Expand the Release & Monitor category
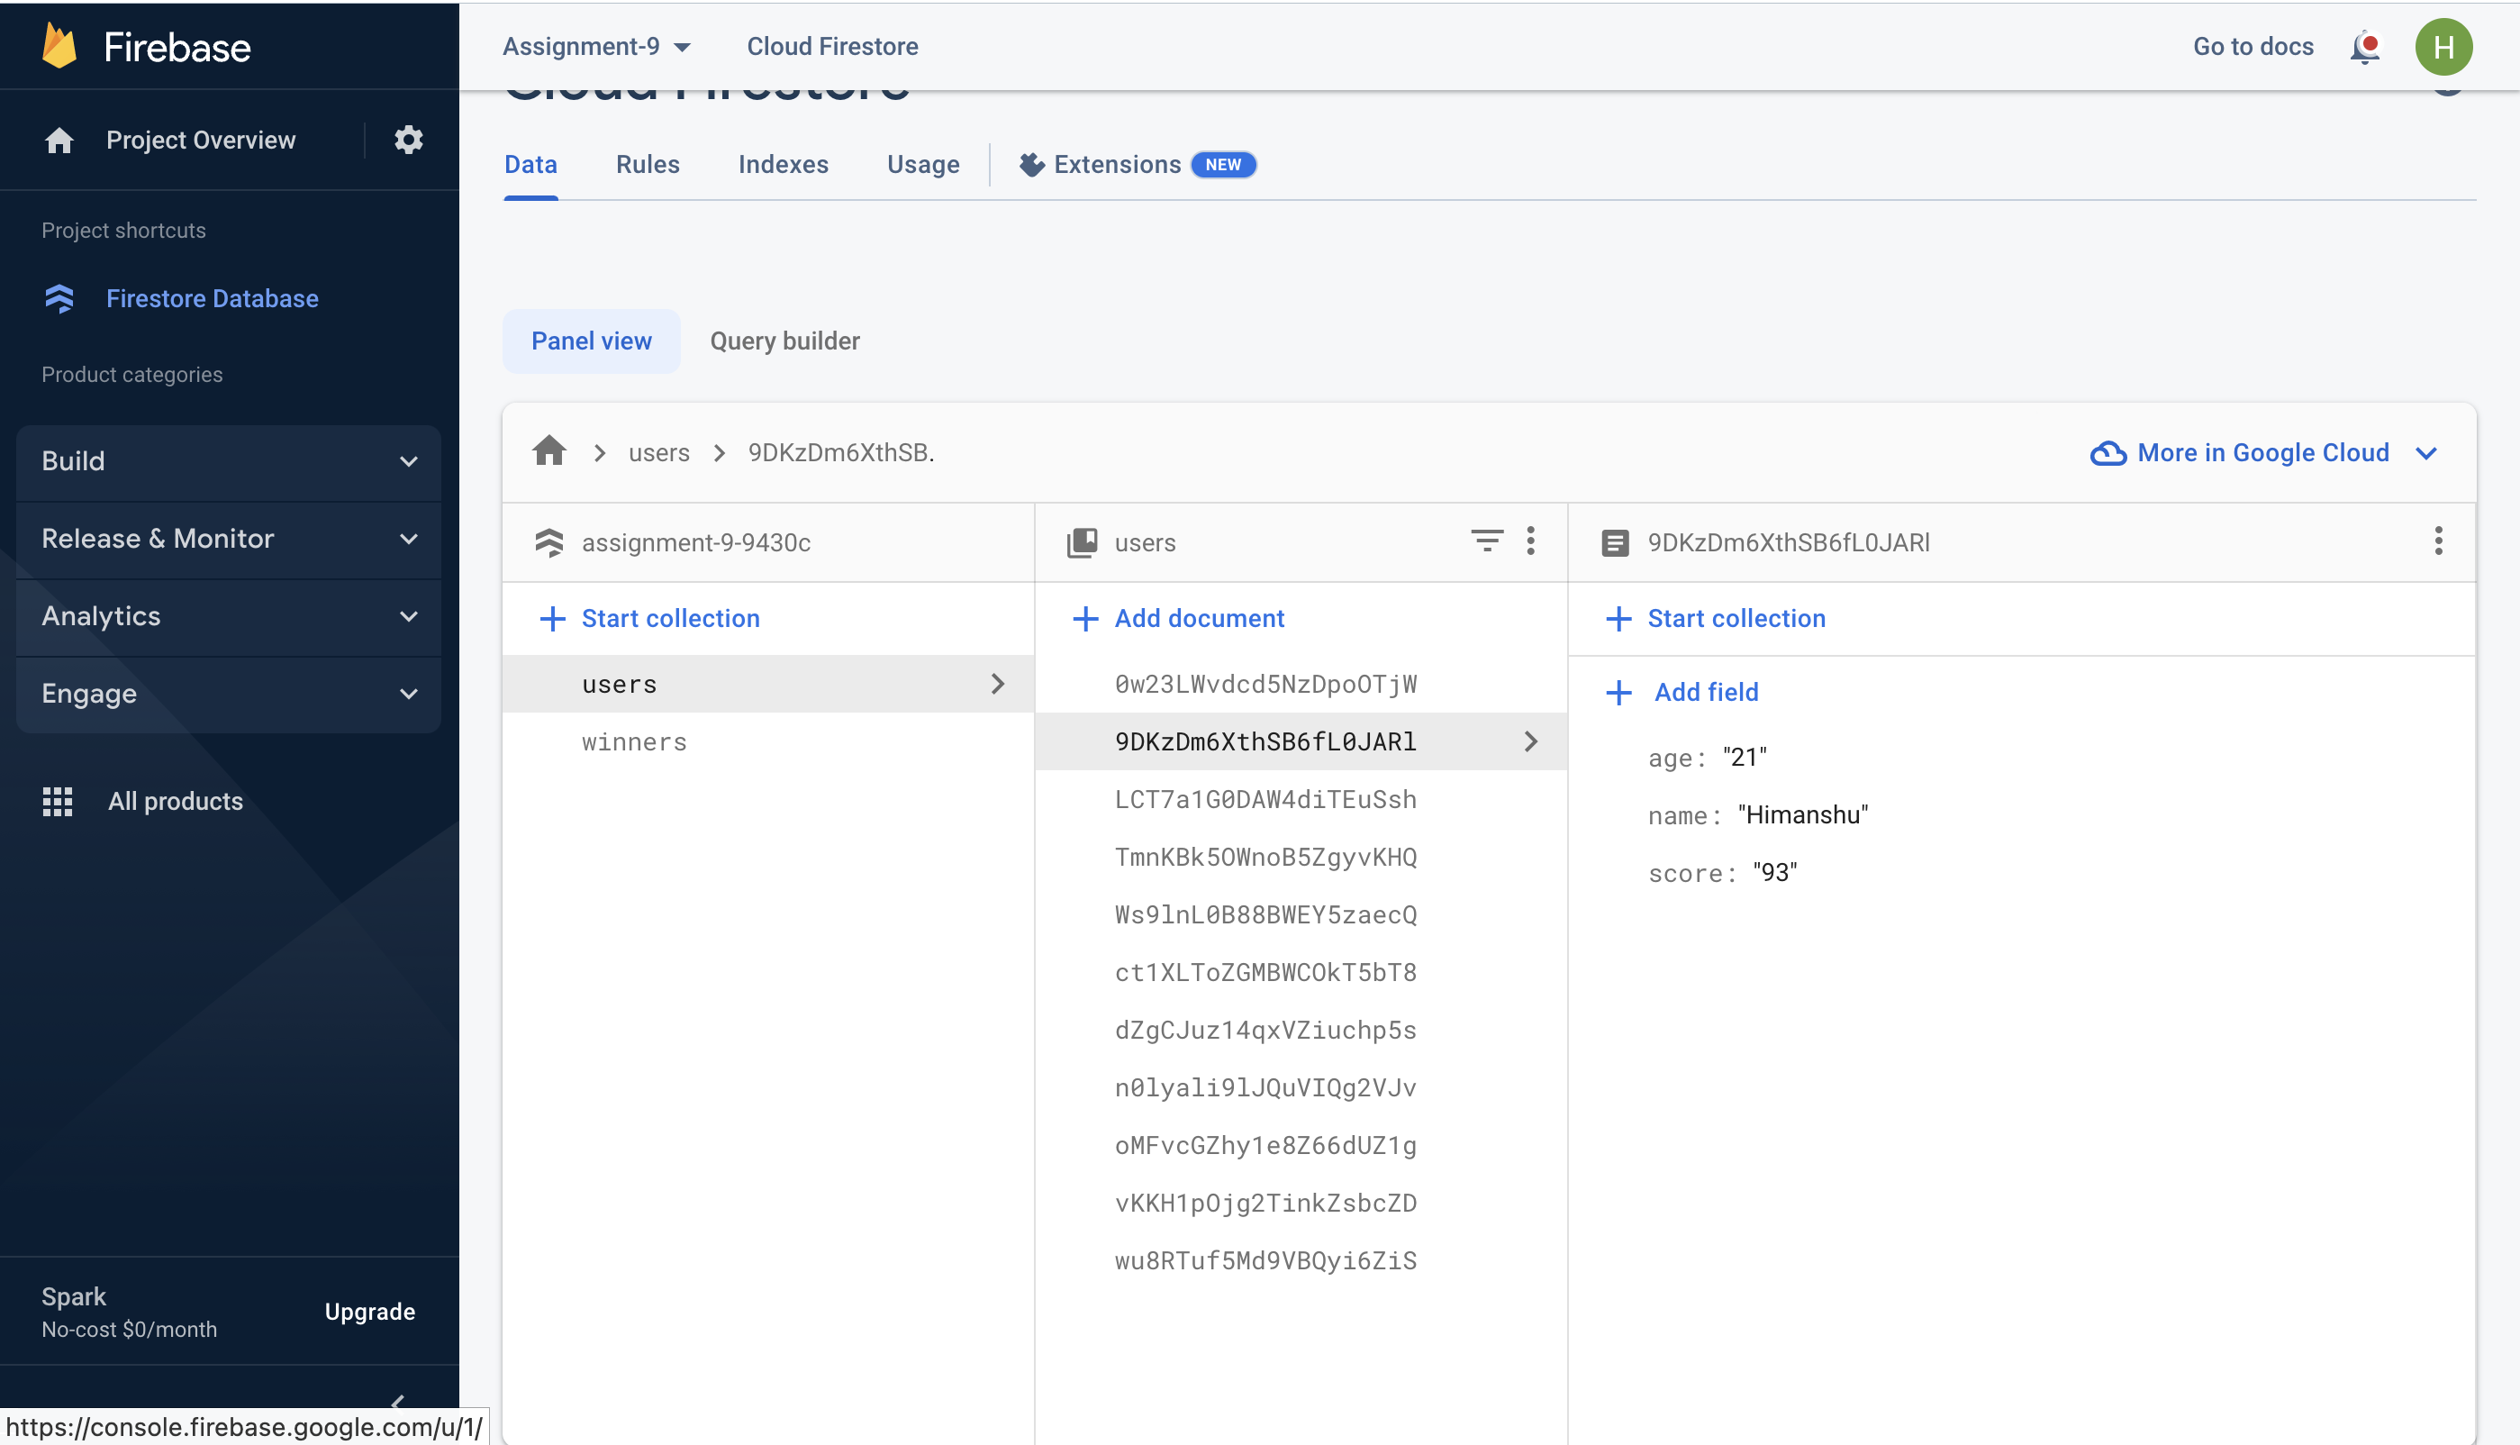This screenshot has width=2520, height=1445. tap(228, 539)
